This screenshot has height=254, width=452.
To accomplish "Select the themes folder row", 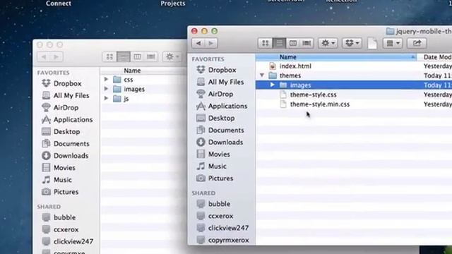I will [x=354, y=75].
